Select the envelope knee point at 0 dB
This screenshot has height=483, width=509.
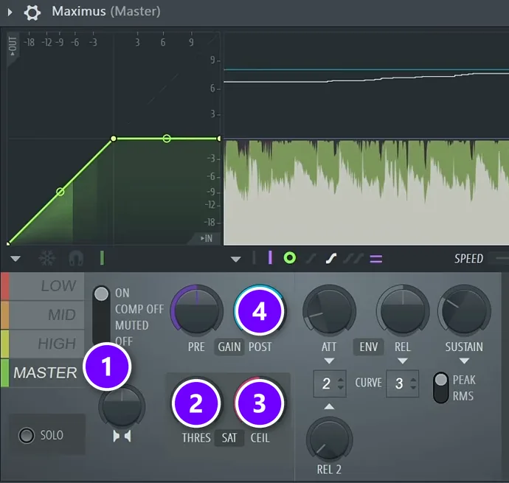pyautogui.click(x=114, y=139)
